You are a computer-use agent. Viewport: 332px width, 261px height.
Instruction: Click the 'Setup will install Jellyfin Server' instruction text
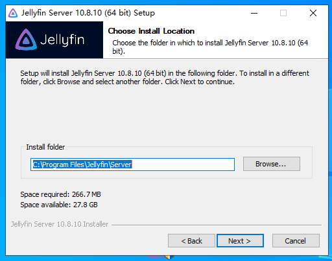(165, 78)
